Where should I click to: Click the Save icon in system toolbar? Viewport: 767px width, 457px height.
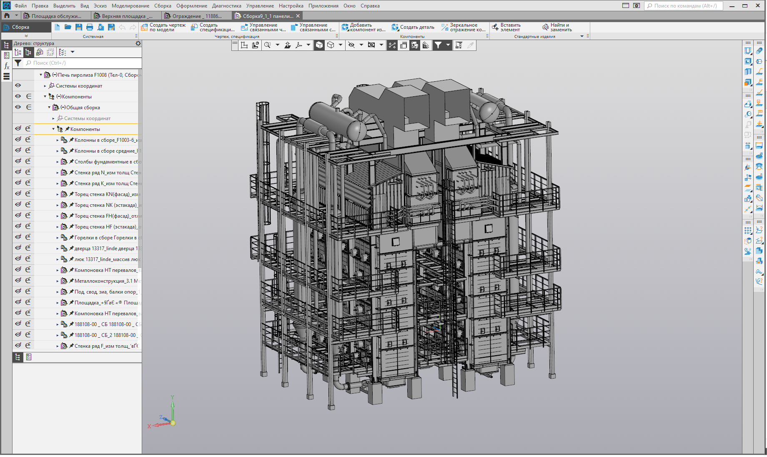tap(79, 27)
